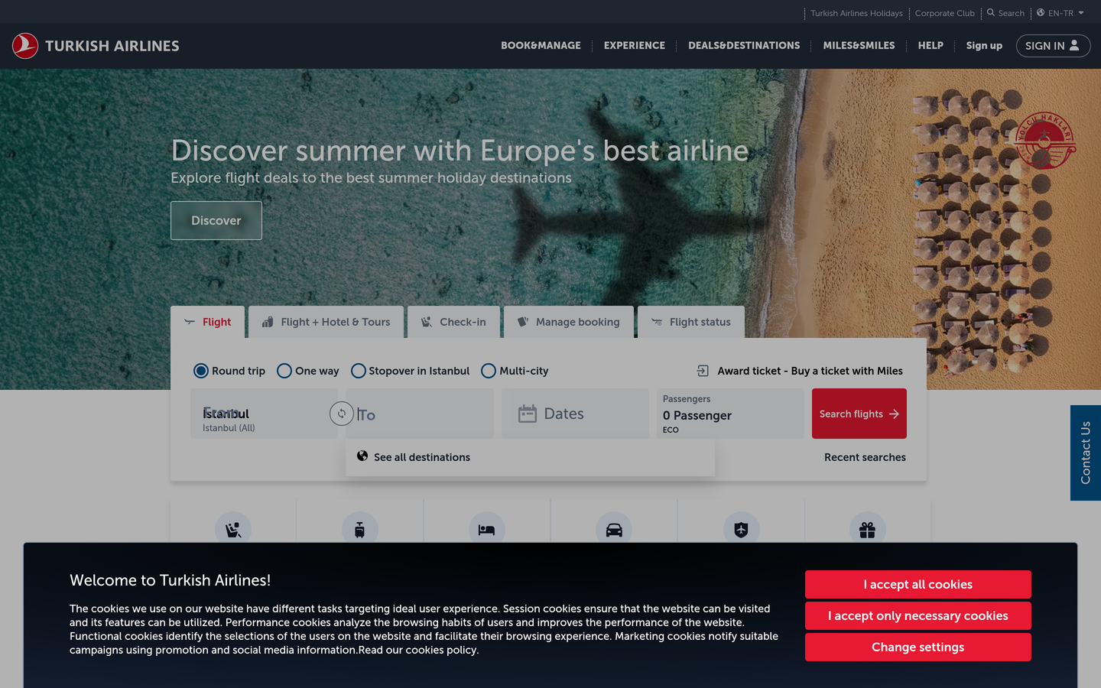Open Recent searches
1101x688 pixels.
[865, 457]
